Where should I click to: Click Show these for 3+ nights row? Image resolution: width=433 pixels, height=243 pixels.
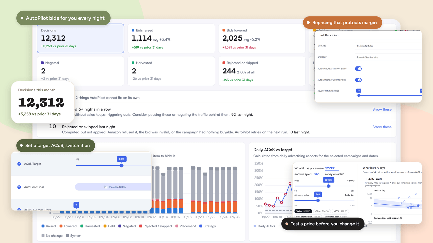pos(382,109)
